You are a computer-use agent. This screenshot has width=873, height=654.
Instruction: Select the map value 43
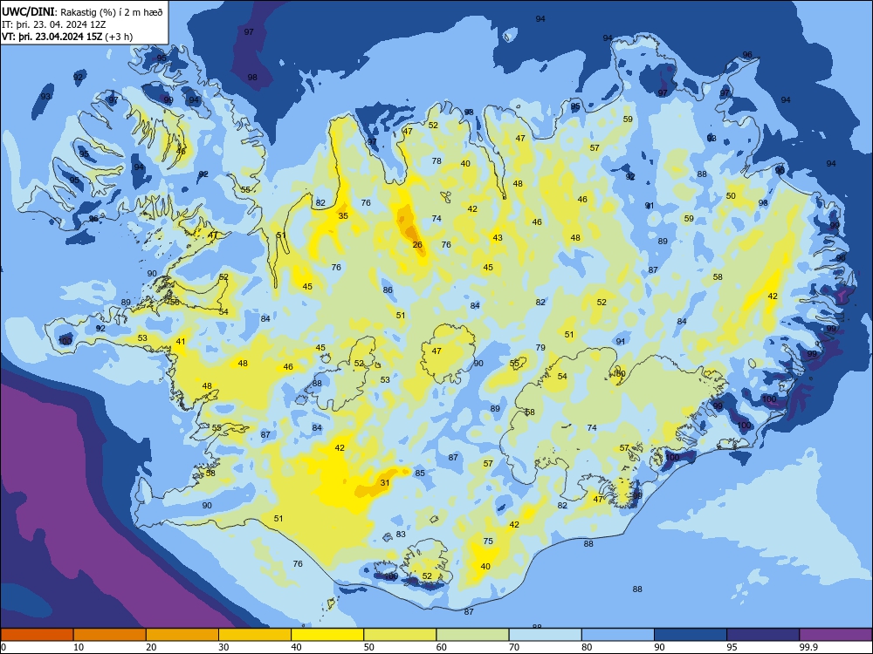point(498,237)
